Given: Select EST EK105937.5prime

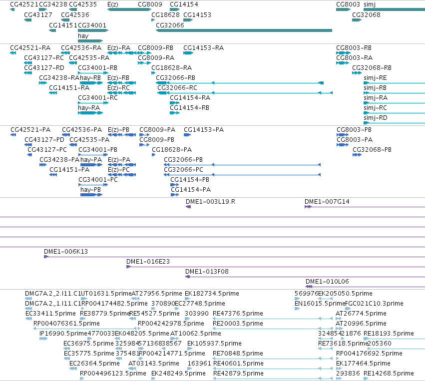Looking at the screenshot, I should 190,349.
